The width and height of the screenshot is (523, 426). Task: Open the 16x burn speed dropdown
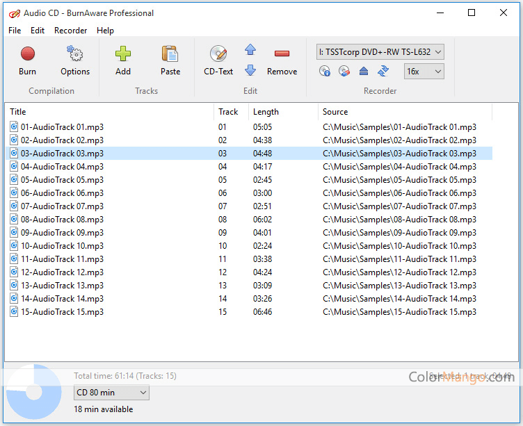[x=424, y=71]
